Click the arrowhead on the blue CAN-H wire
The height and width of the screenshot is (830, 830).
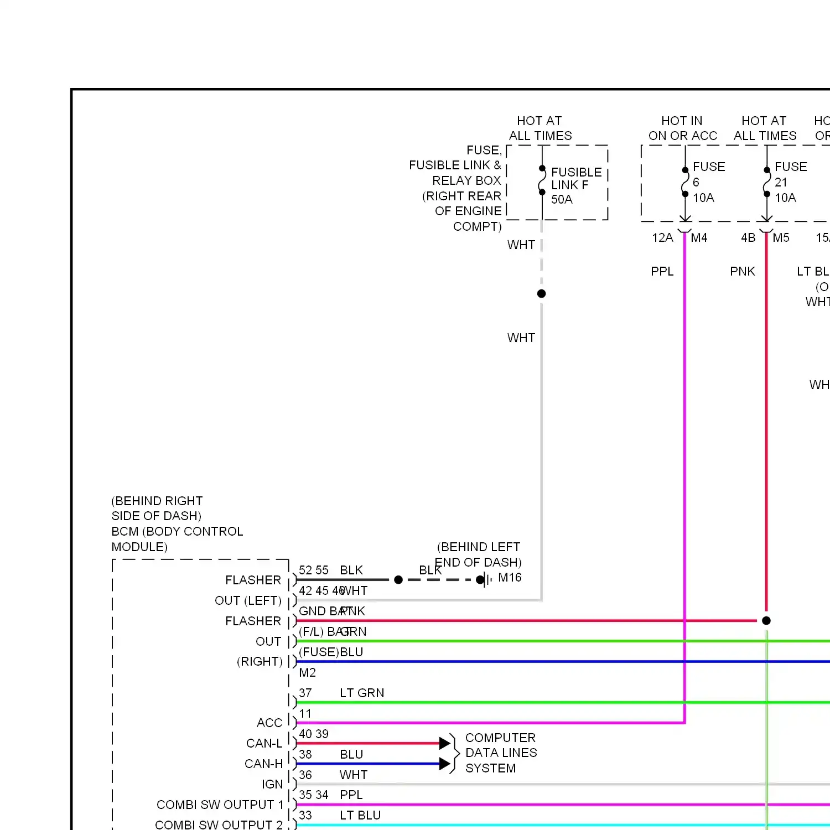[445, 764]
